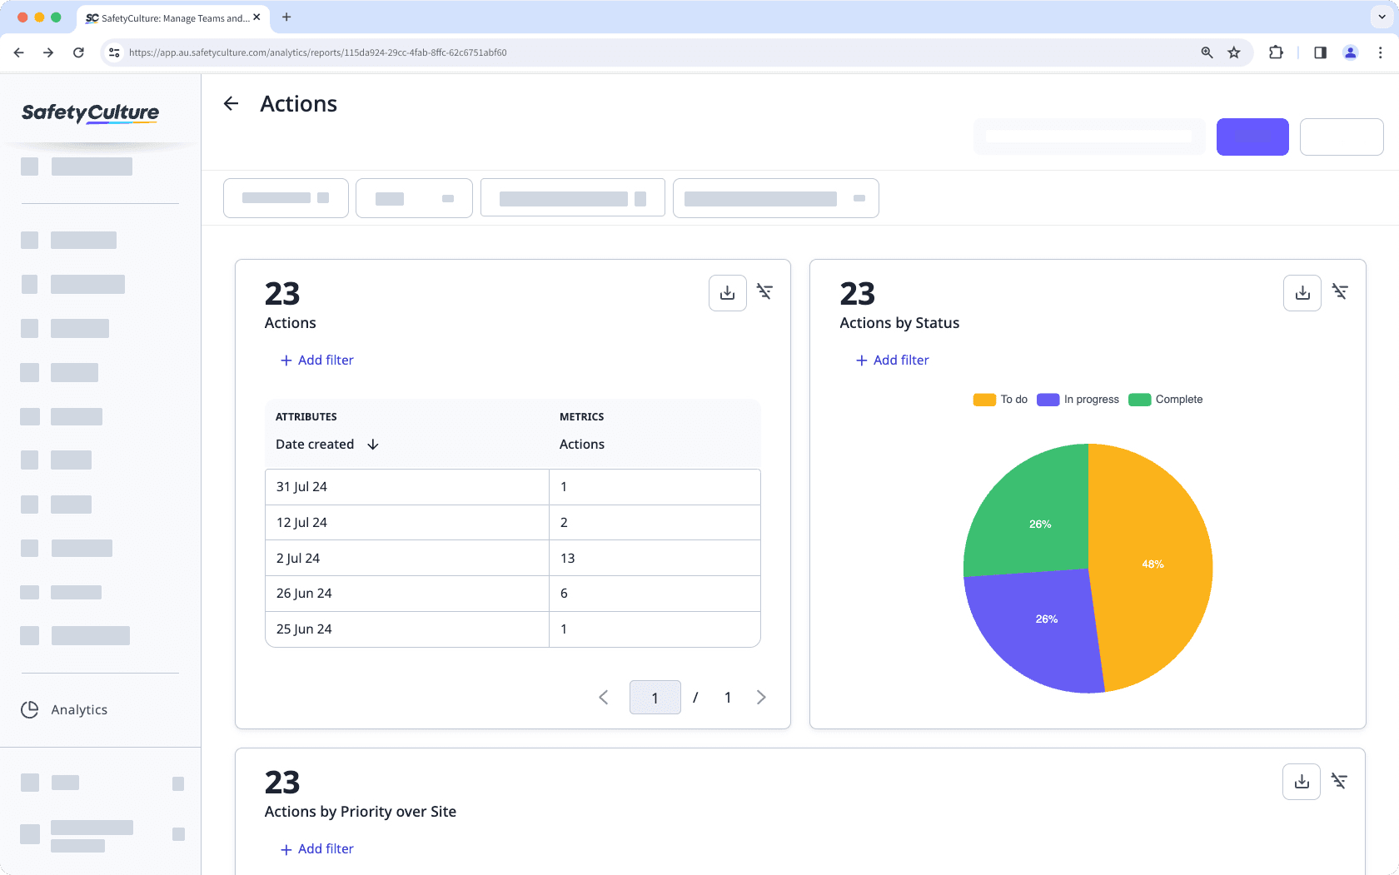This screenshot has height=875, width=1399.
Task: Select the To do legend item
Action: coord(999,399)
